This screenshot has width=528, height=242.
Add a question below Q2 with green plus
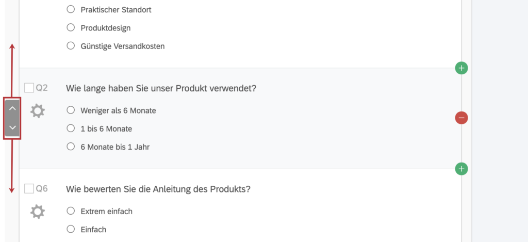(461, 169)
